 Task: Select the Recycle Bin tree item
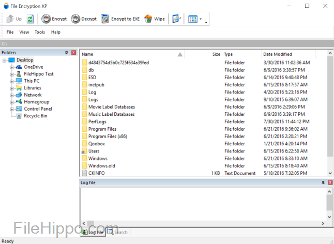pyautogui.click(x=36, y=116)
